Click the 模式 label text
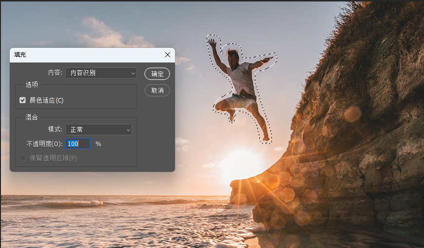Screen dimensions: 424x248 [x=55, y=129]
